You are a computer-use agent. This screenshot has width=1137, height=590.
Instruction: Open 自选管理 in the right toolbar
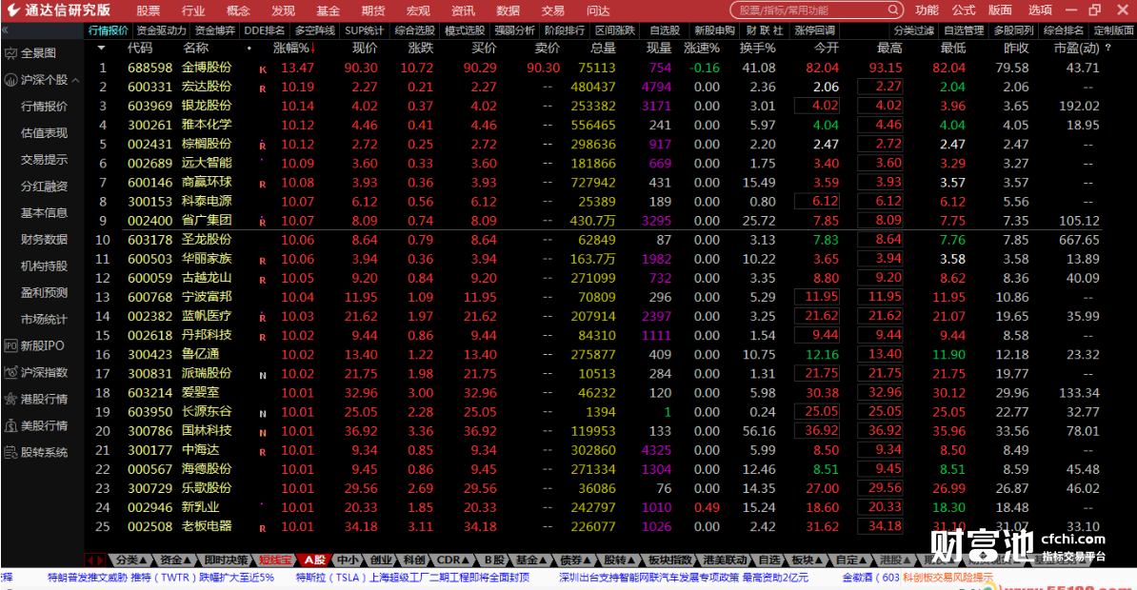pyautogui.click(x=964, y=30)
